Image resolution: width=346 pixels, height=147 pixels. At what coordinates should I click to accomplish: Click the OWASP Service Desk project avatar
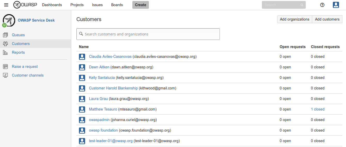(9, 20)
